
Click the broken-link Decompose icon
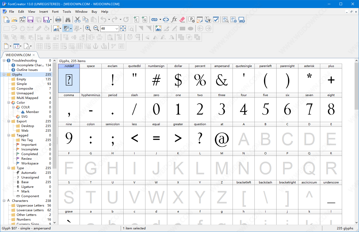point(166,19)
